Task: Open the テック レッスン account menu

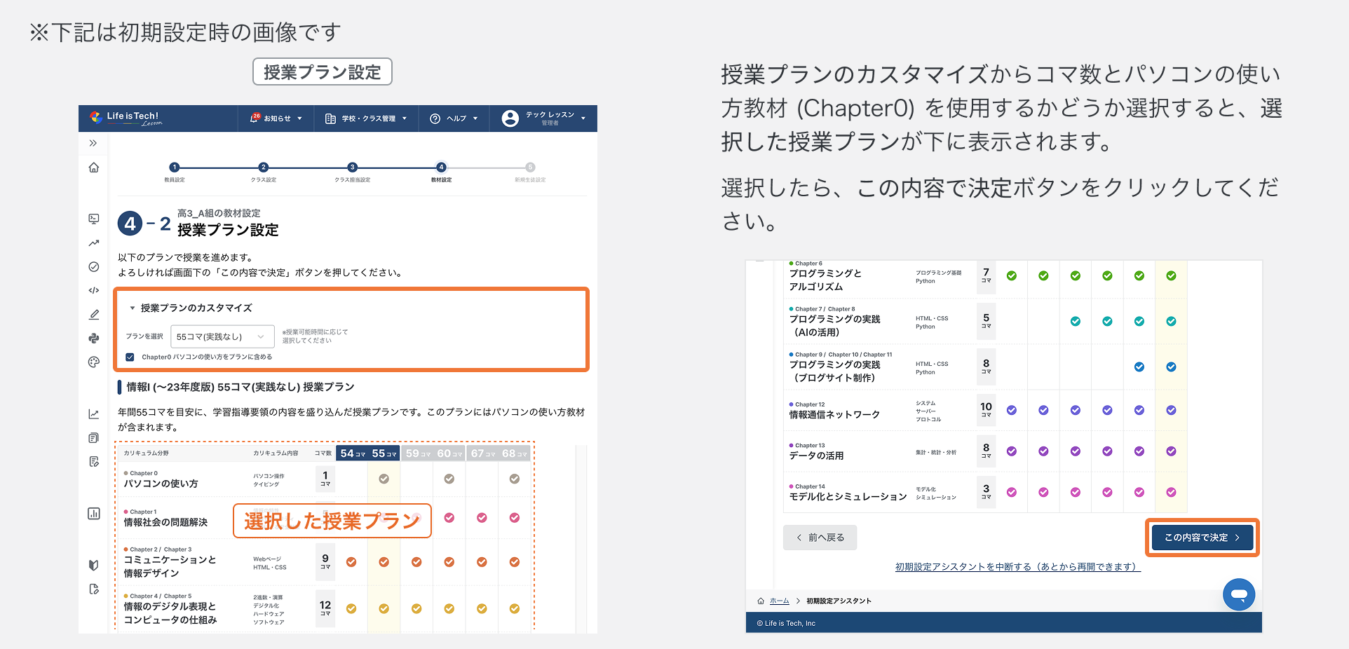Action: [543, 118]
